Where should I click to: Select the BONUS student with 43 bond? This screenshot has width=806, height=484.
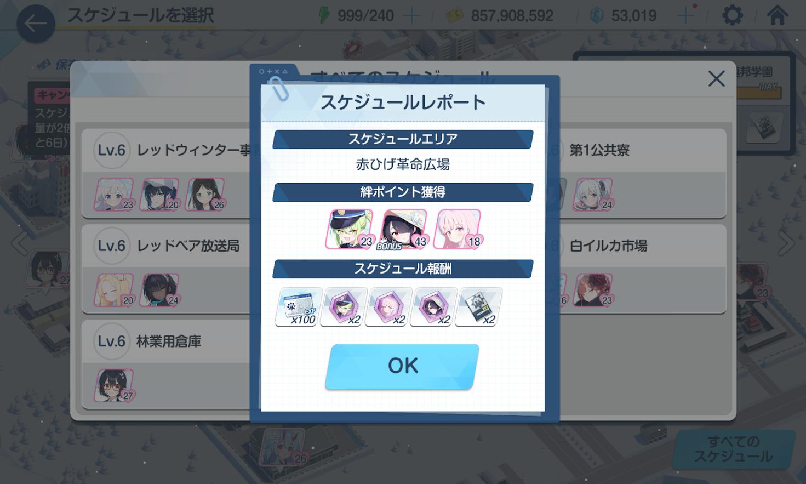point(403,230)
